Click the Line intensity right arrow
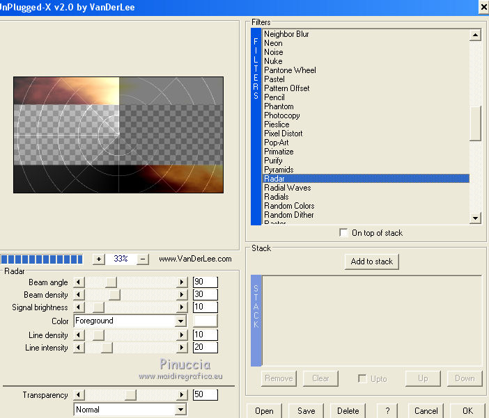The image size is (489, 418). click(182, 347)
